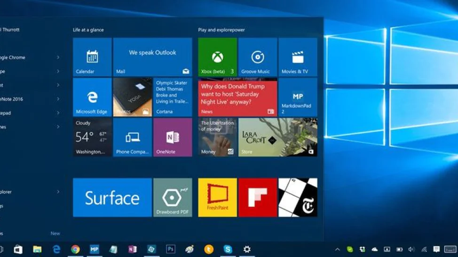Open the NYT Crossword tile
This screenshot has width=458, height=257.
298,197
